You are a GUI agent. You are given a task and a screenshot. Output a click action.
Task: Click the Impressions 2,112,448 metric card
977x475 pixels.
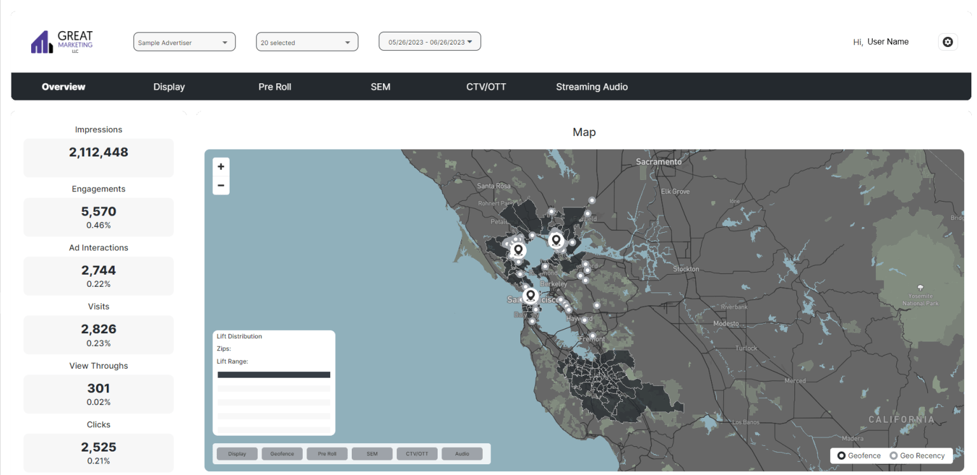99,157
